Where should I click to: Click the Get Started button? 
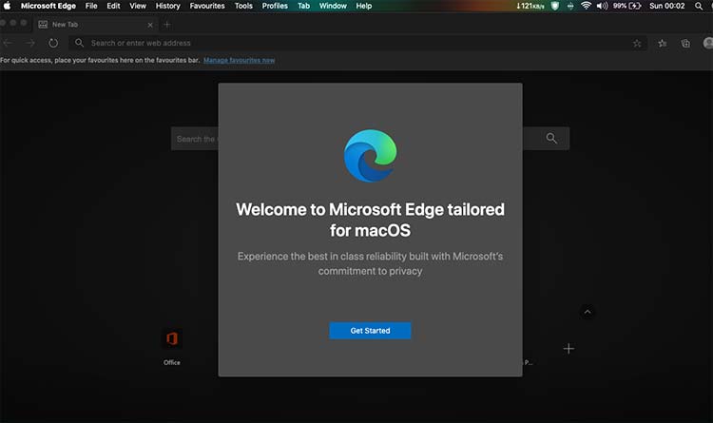(x=370, y=331)
